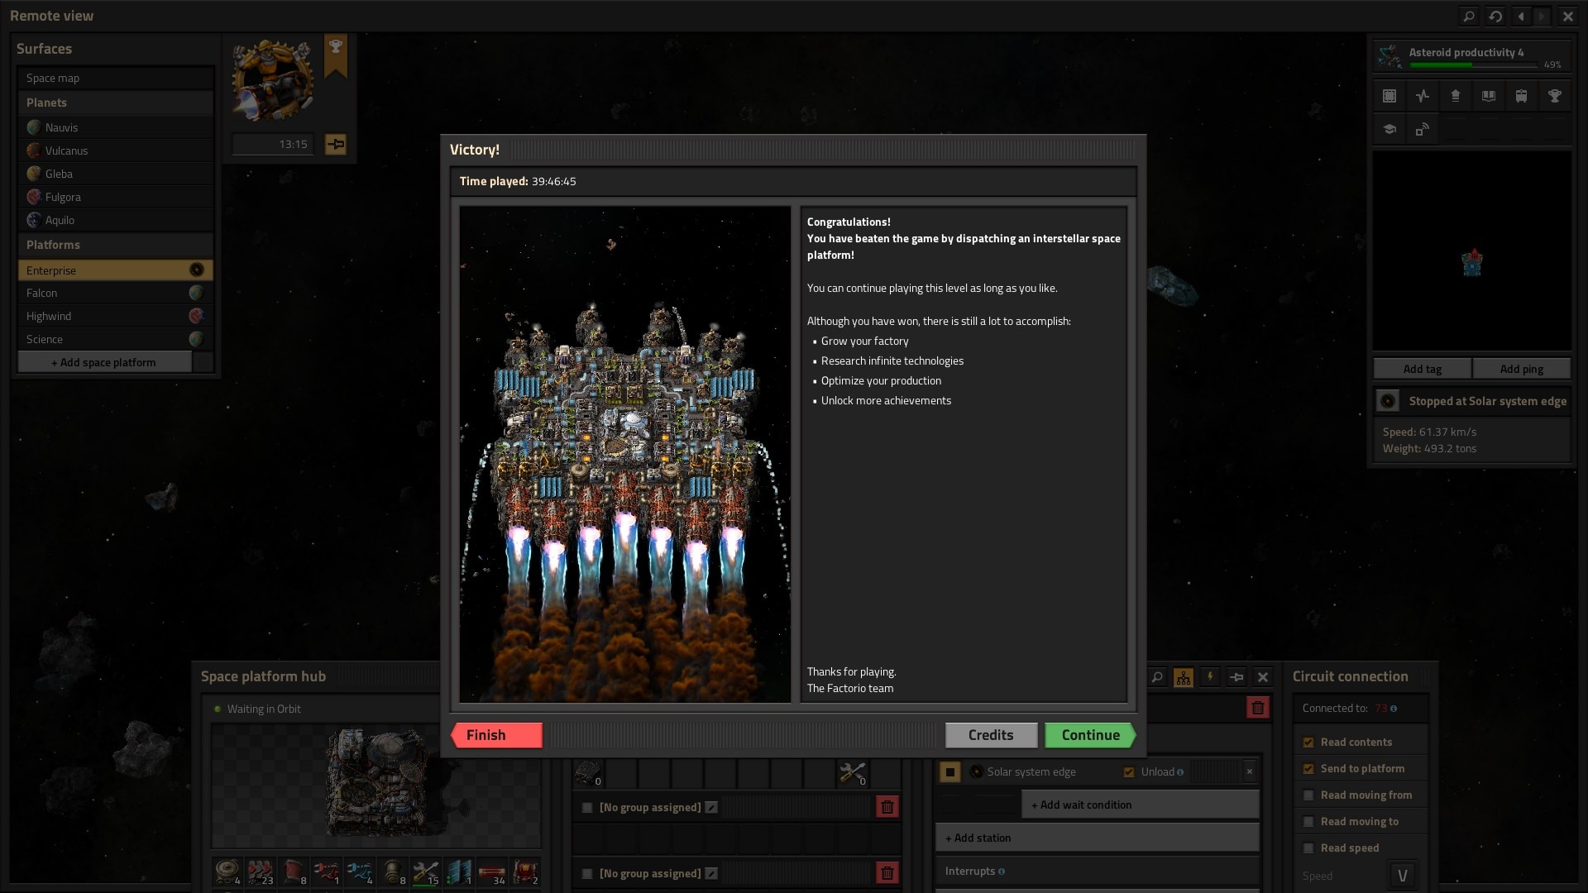Click the Asteroid productivity 4 research bar
This screenshot has width=1588, height=893.
click(1472, 56)
